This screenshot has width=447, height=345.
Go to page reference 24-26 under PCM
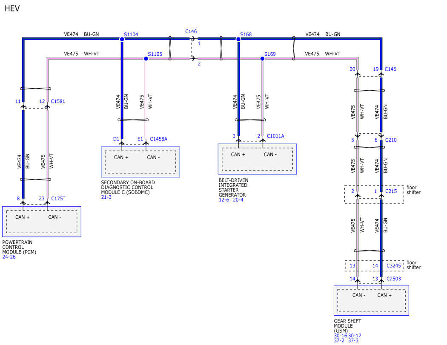coord(9,257)
